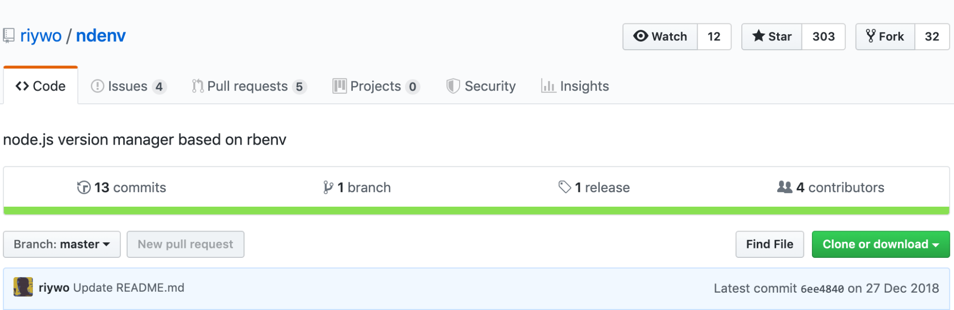Click the commits clock icon

[x=84, y=187]
